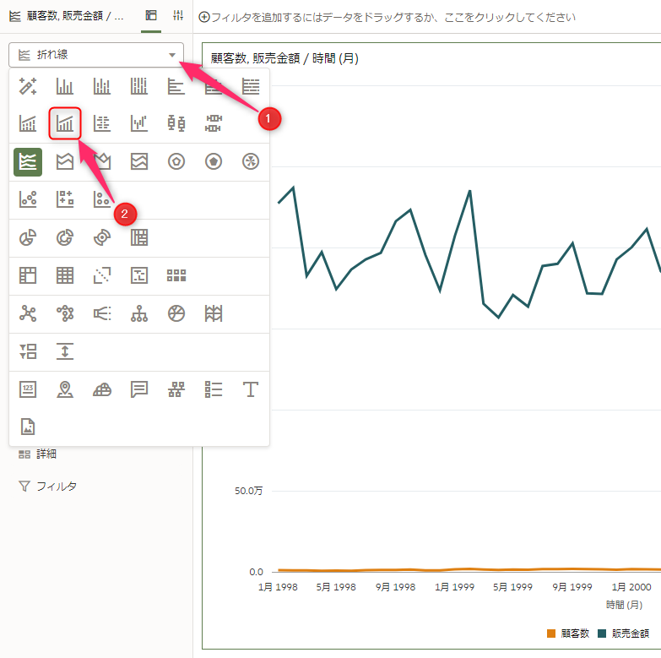
Task: Choose the horizontal 100% stacked bar chart
Action: 251,86
